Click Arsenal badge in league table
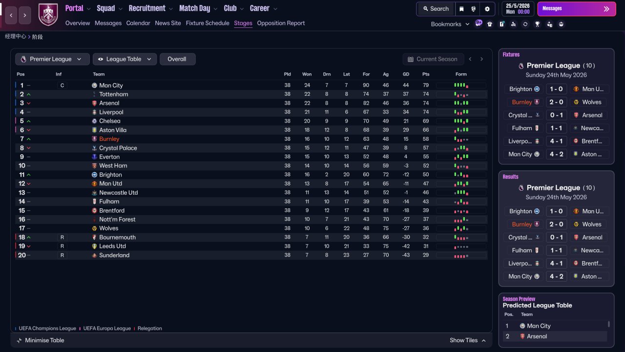 point(94,103)
